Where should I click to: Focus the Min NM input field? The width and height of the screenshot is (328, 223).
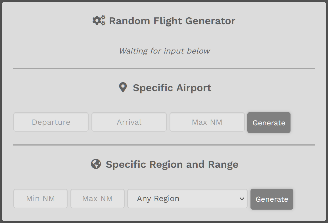tap(41, 199)
